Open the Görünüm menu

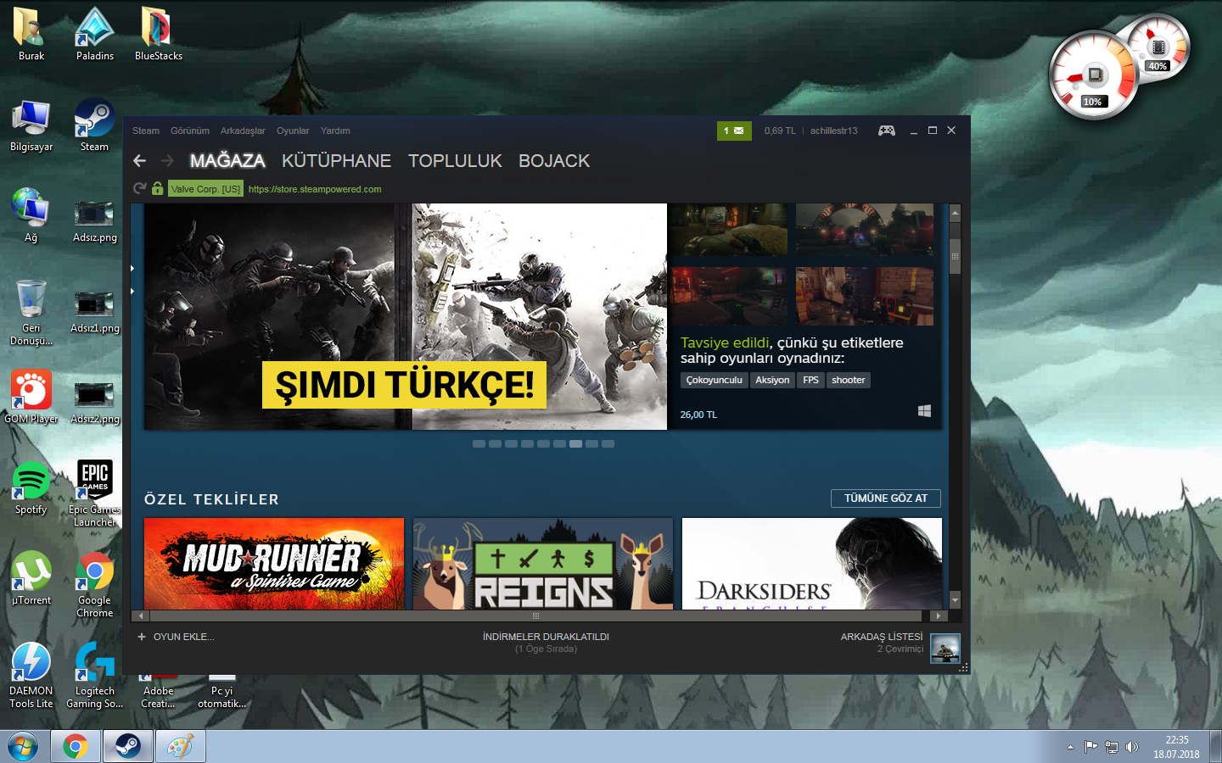[190, 131]
